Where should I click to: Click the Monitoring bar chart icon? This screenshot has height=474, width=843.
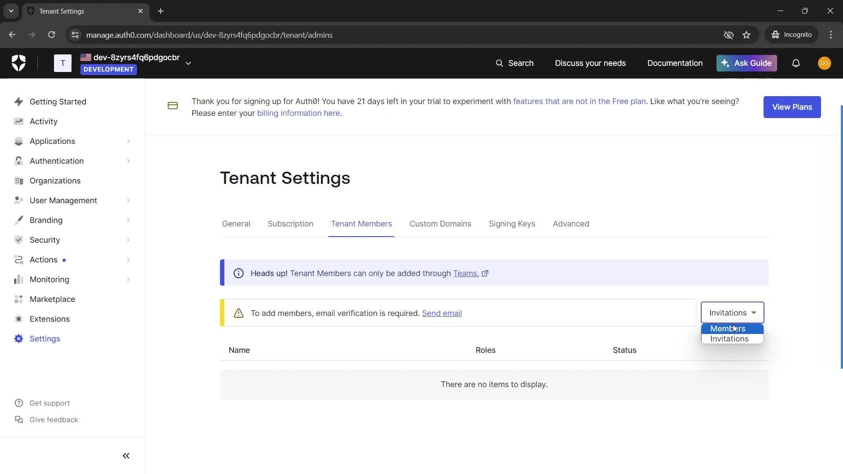pos(18,279)
